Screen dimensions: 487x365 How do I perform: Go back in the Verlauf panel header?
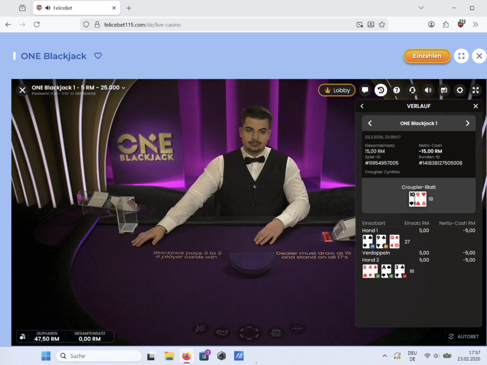[x=362, y=106]
